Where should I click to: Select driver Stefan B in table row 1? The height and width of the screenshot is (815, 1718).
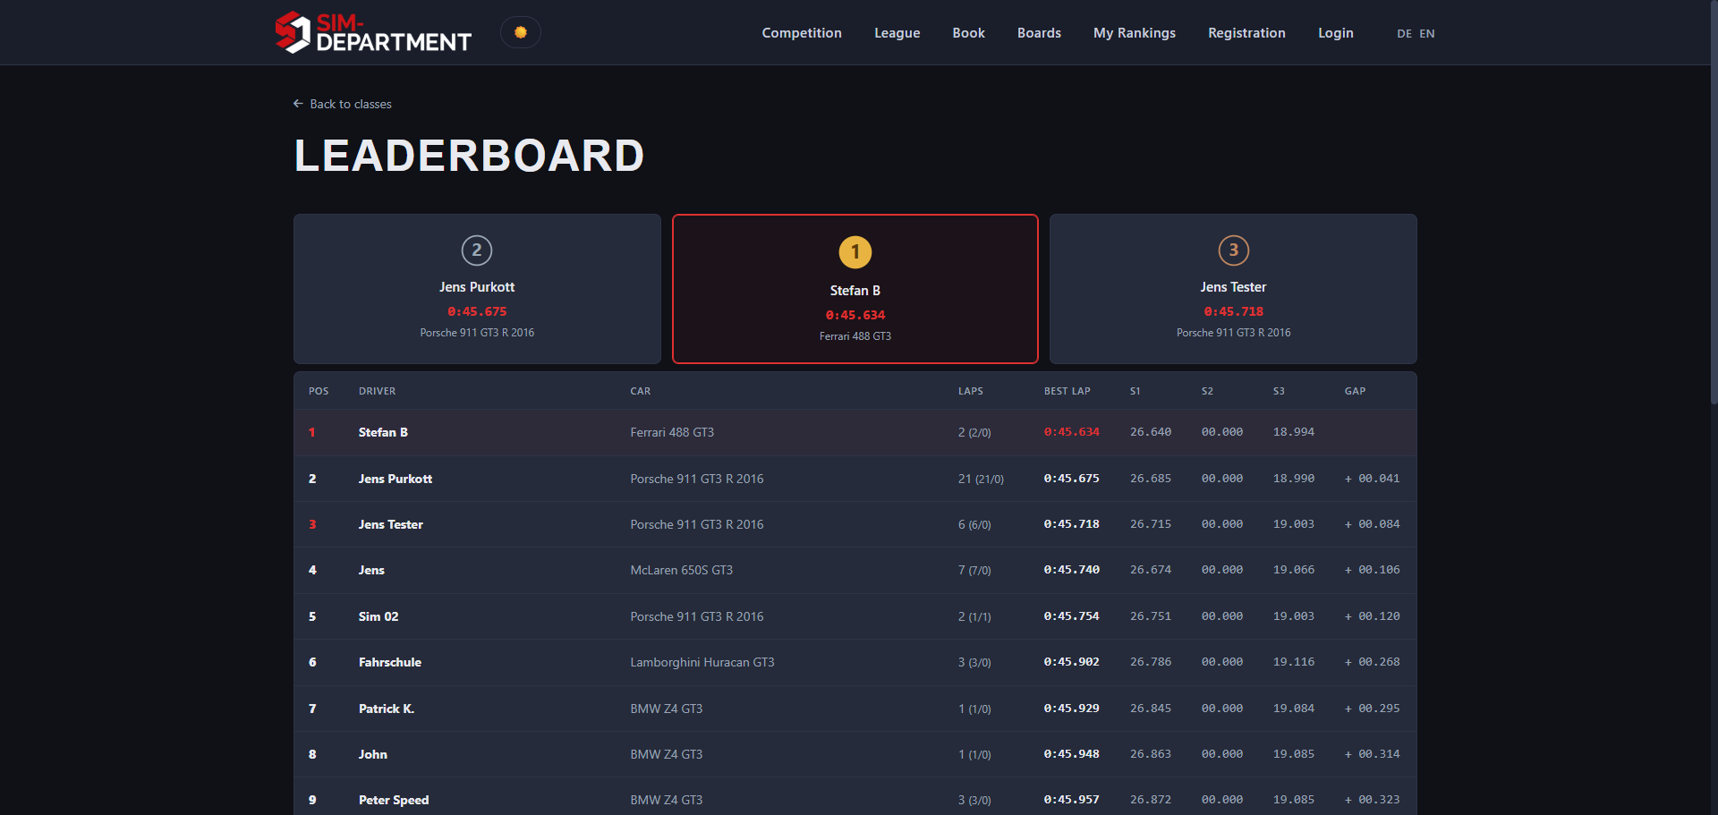(x=383, y=432)
